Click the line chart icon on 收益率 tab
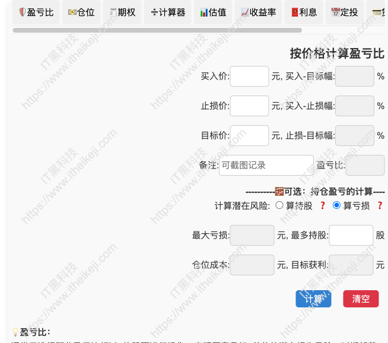This screenshot has width=388, height=343. [245, 12]
